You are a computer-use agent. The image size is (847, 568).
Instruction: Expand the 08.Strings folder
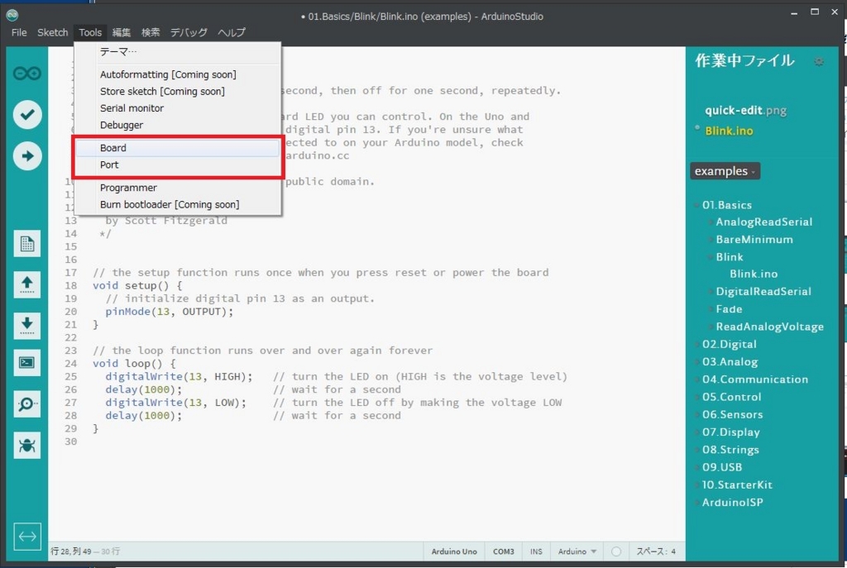[x=730, y=450]
